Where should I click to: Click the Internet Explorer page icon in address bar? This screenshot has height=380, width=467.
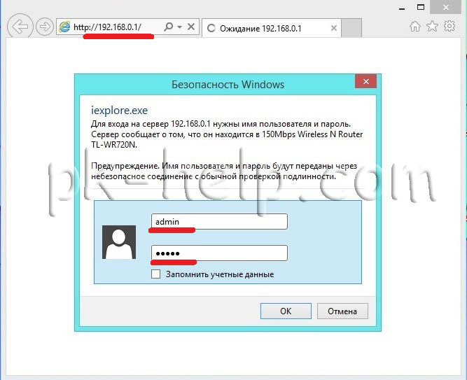(64, 27)
